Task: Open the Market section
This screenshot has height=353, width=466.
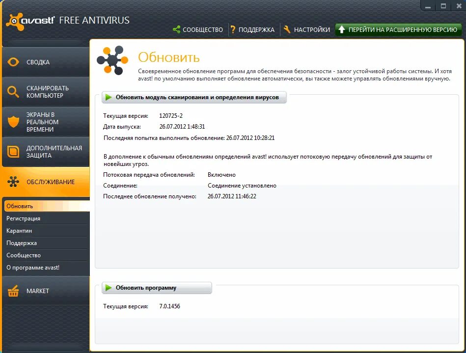Action: [46, 291]
